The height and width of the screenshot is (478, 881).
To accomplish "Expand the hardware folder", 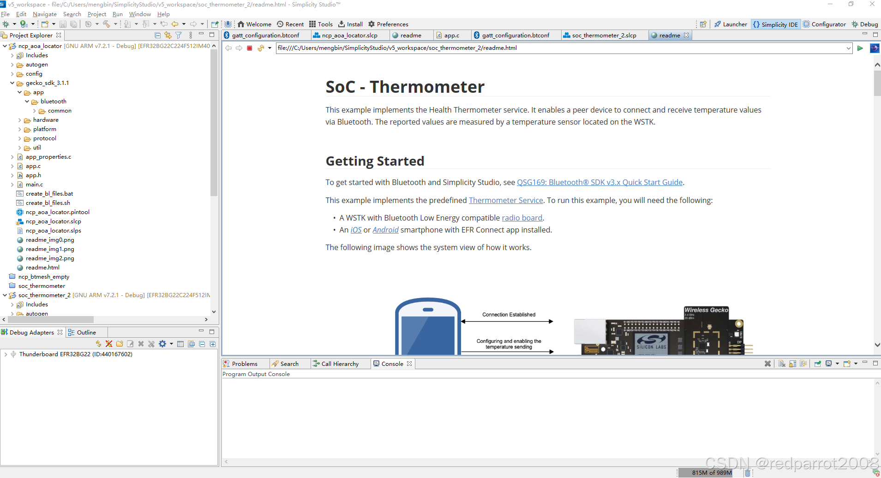I will (20, 120).
